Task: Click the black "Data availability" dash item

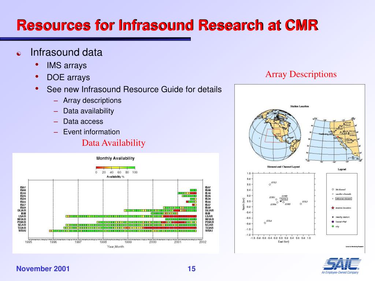Action: 89,111
